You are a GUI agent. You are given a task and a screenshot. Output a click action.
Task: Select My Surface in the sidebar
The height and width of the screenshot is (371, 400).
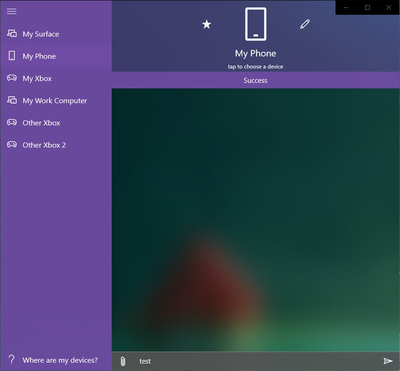[41, 33]
